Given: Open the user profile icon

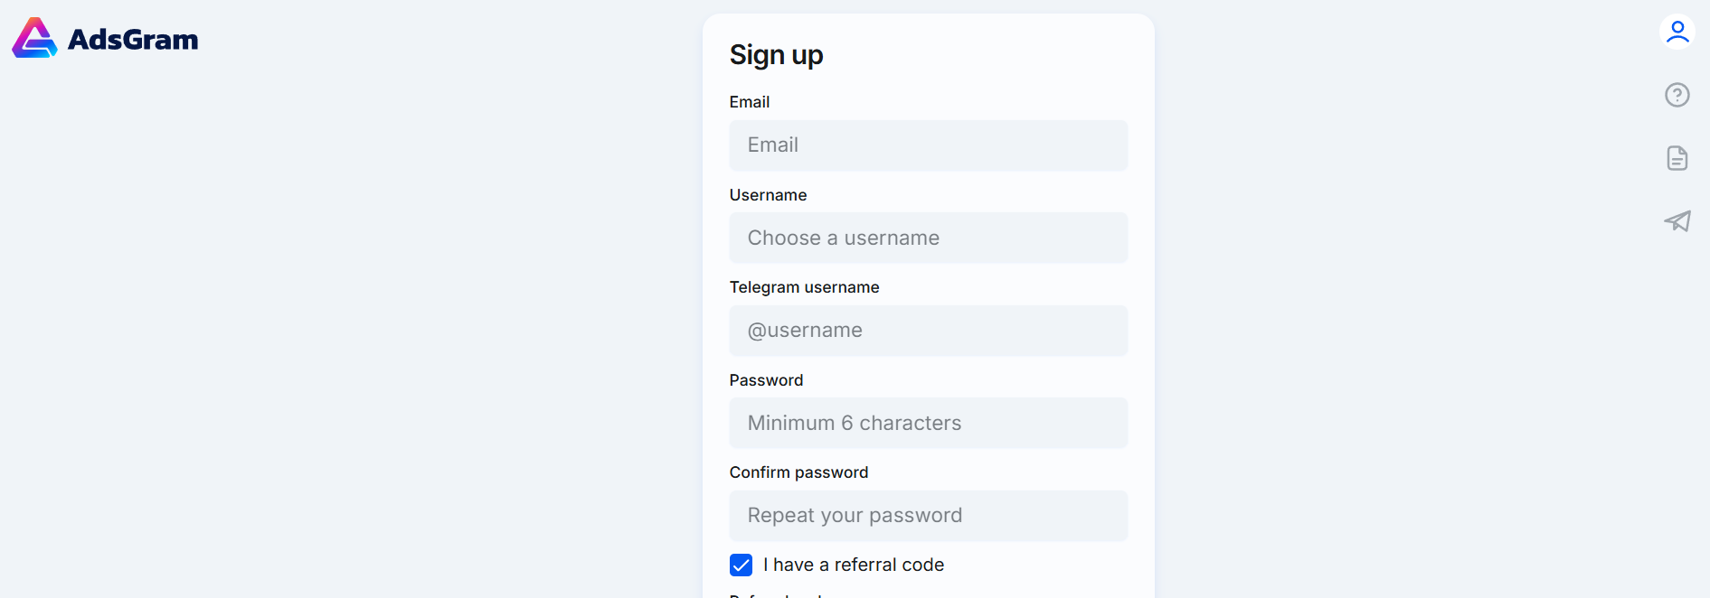Looking at the screenshot, I should pyautogui.click(x=1677, y=32).
